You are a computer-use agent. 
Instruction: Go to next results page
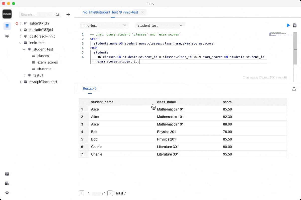click(x=110, y=193)
